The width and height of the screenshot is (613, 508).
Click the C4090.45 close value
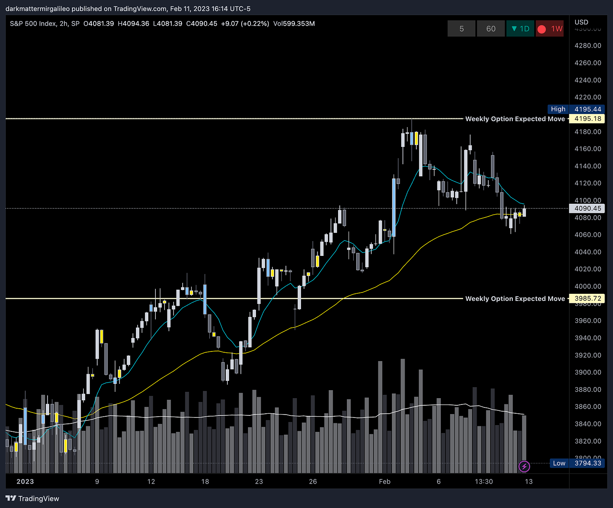coord(202,24)
